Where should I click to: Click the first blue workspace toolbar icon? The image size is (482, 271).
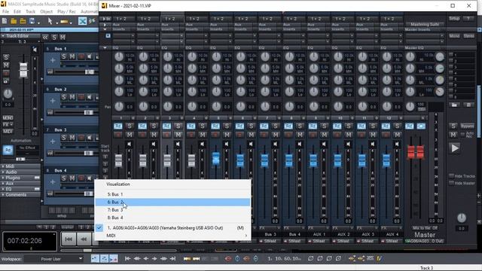[95, 259]
